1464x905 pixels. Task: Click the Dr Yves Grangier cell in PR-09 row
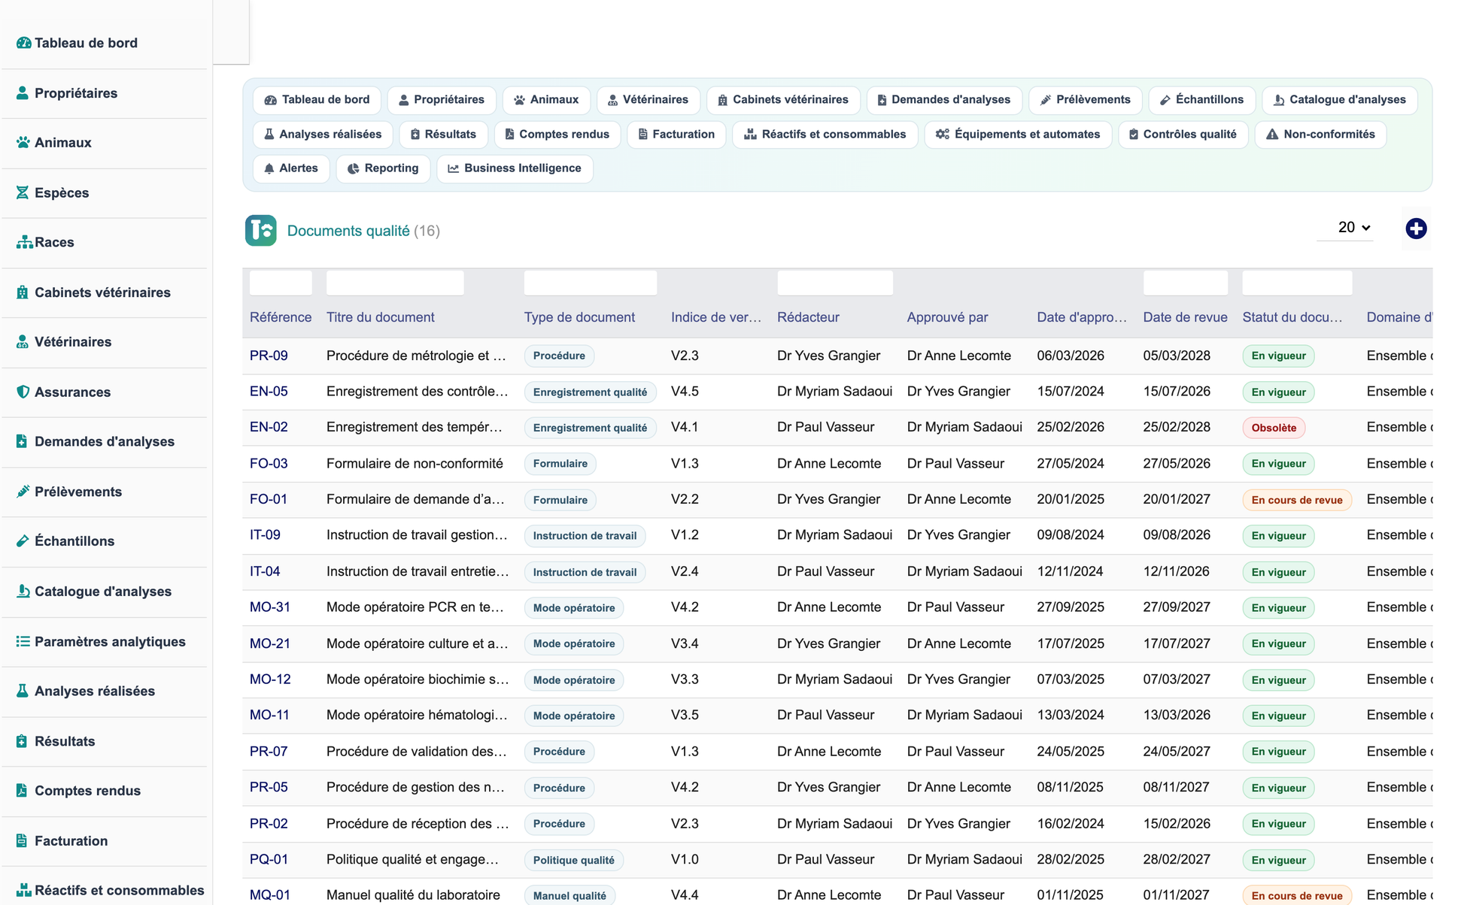[x=828, y=356]
